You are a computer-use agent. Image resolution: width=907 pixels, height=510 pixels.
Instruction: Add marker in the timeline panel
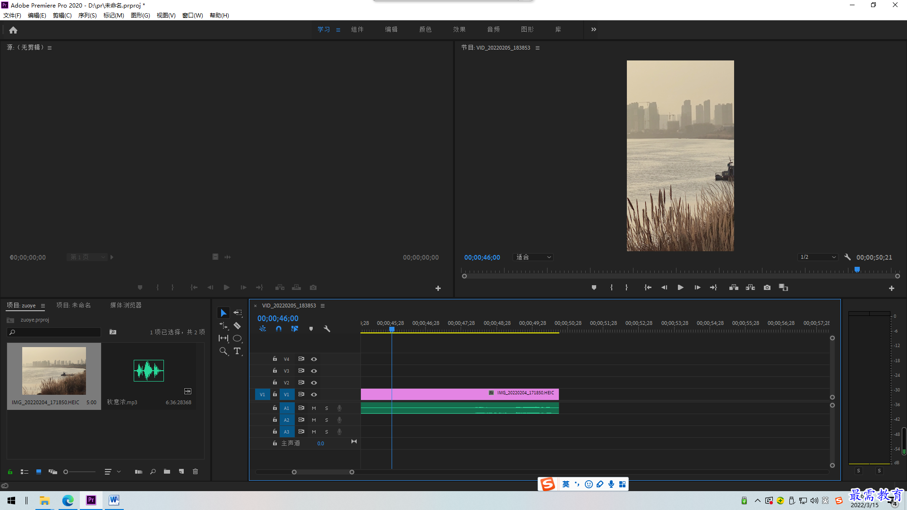[x=311, y=329]
